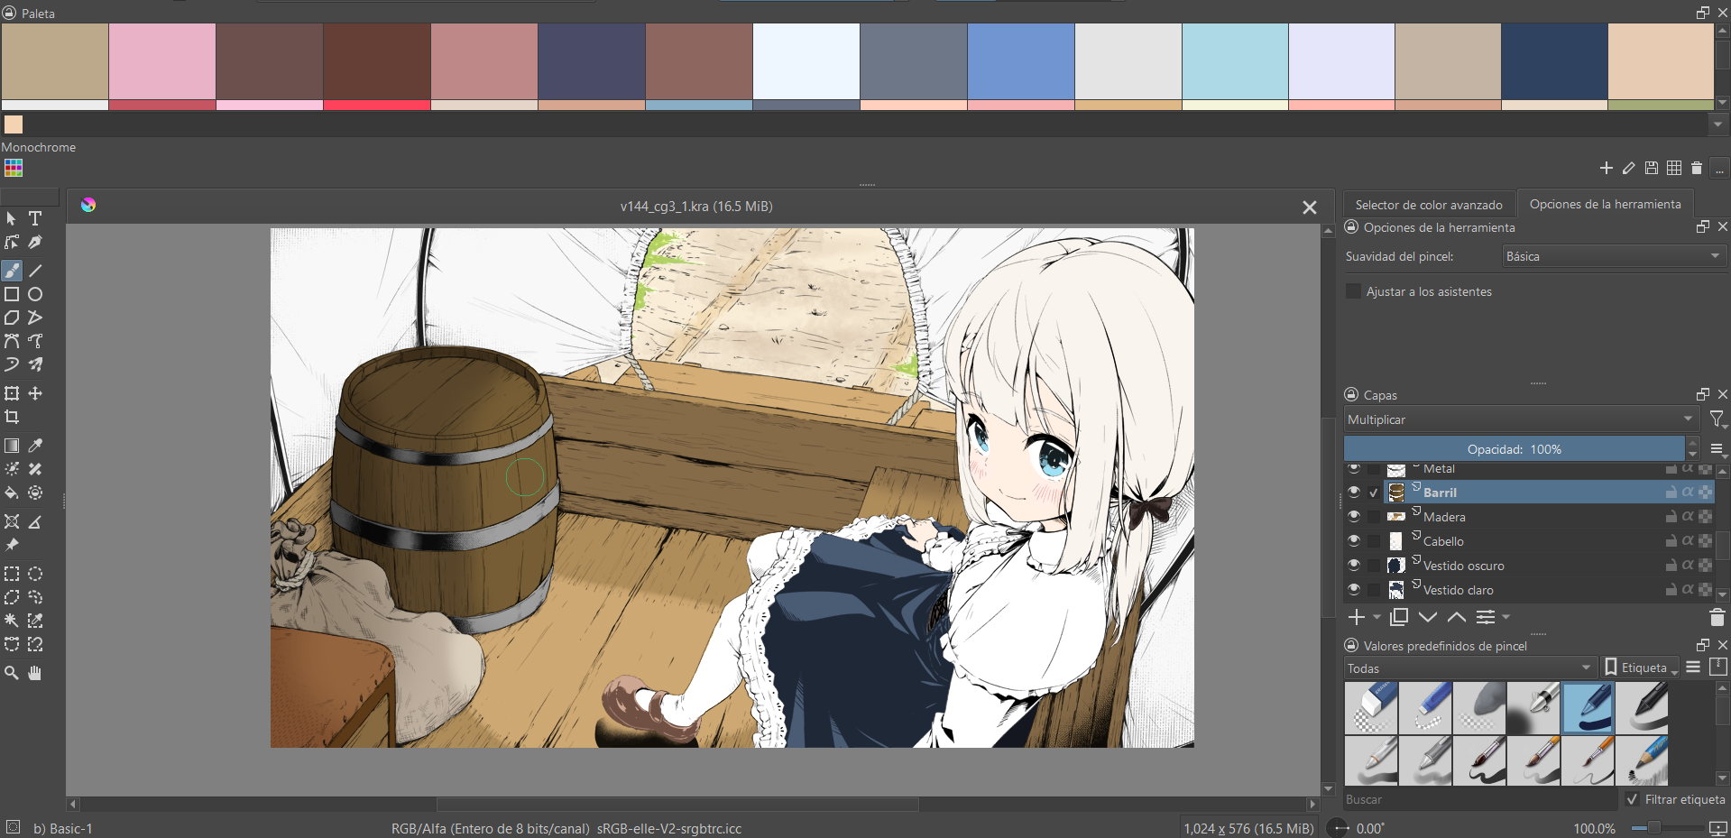Image resolution: width=1731 pixels, height=838 pixels.
Task: Pick the Ellipse shape tool
Action: click(x=35, y=294)
